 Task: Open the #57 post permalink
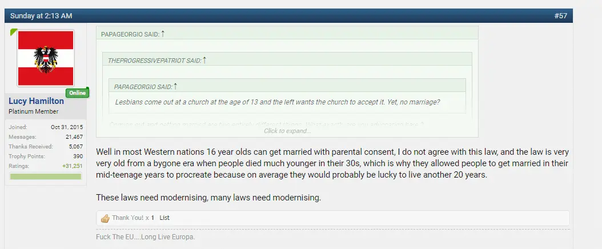[560, 15]
